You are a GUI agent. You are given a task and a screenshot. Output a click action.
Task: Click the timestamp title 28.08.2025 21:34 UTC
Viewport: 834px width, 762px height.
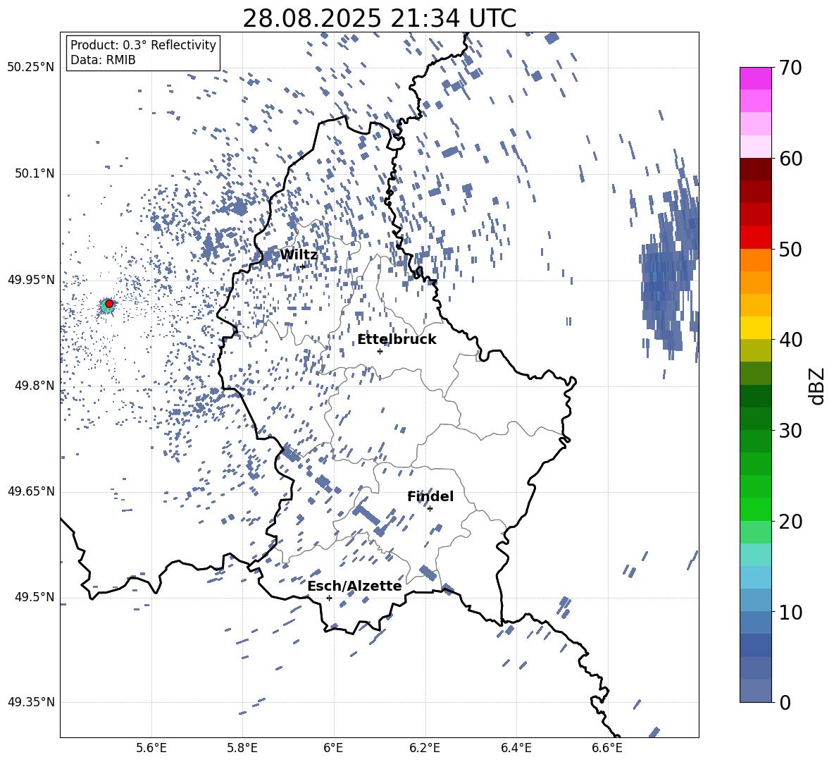point(379,18)
